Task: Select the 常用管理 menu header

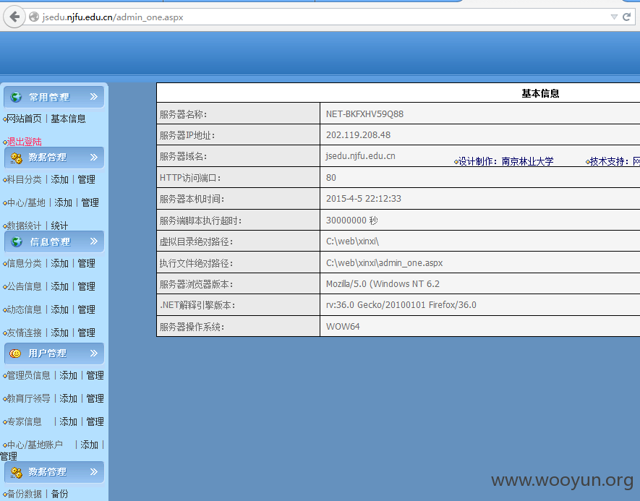Action: 54,97
